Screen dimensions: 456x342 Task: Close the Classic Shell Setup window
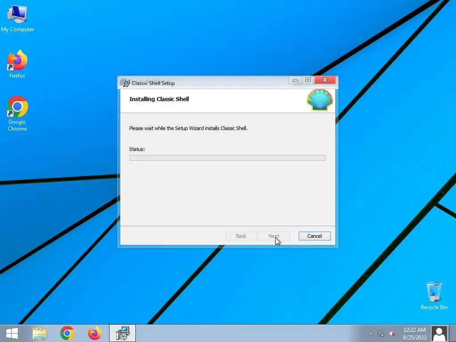[x=325, y=80]
